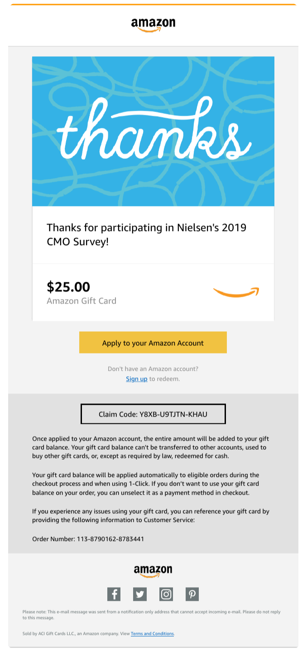Open the Instagram social icon
Viewport: 307px width, 653px height.
[x=166, y=594]
